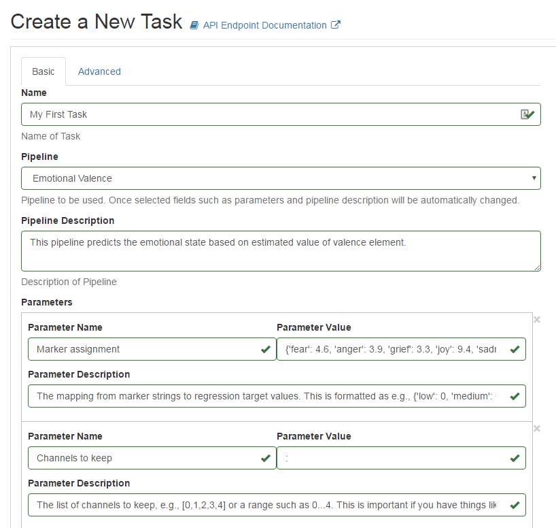Screen dimensions: 556x528
Task: Edit the list of channels description field
Action: pyautogui.click(x=277, y=505)
